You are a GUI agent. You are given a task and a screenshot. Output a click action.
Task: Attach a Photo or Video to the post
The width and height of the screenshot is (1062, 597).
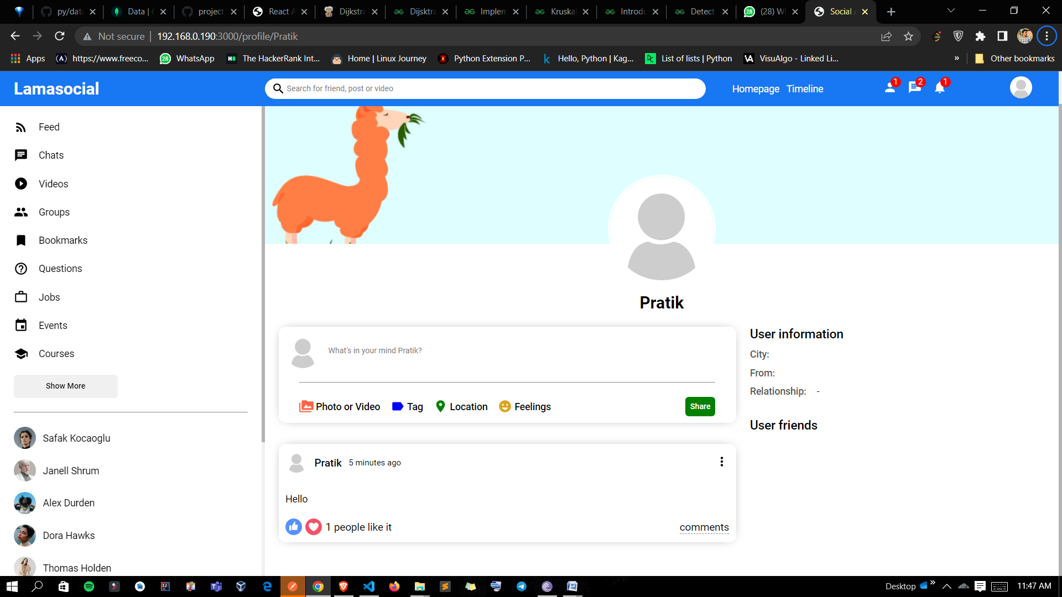click(339, 406)
